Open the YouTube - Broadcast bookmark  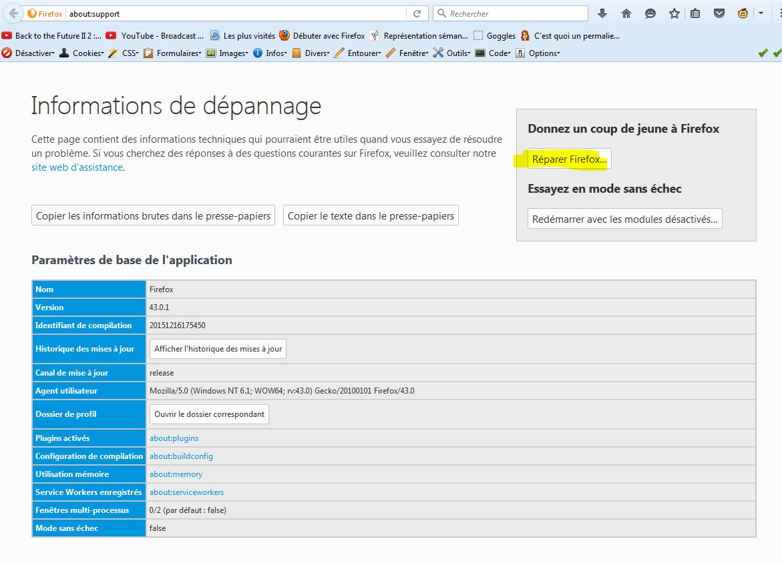(x=158, y=36)
